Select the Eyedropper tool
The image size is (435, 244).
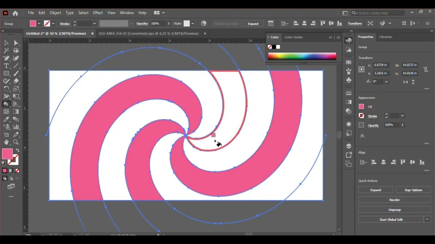click(6, 119)
